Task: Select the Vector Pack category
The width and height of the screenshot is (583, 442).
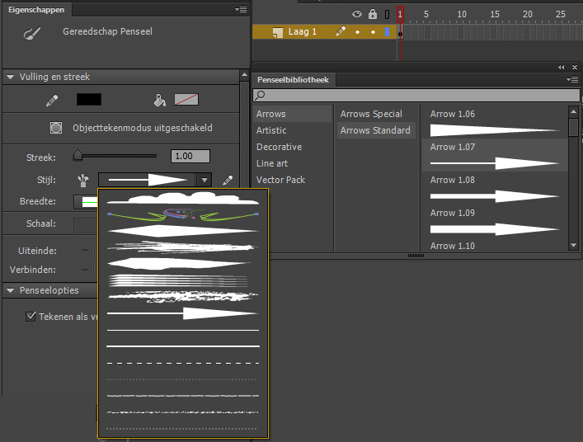Action: click(292, 180)
